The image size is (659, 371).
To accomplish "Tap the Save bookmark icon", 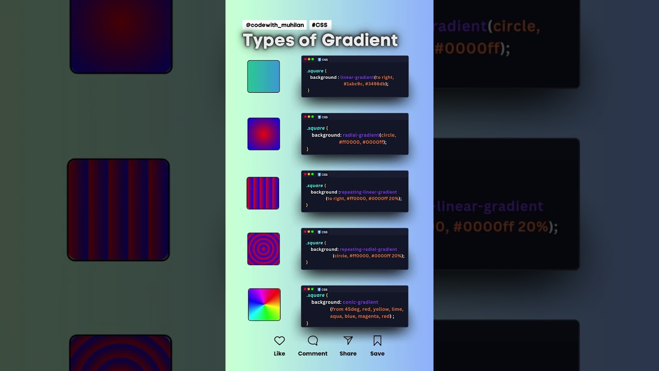I will [x=377, y=341].
